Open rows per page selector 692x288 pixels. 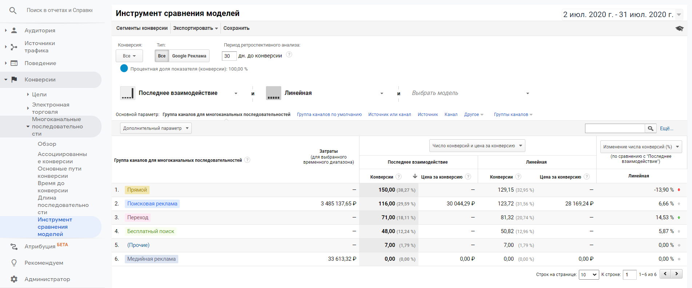click(589, 275)
